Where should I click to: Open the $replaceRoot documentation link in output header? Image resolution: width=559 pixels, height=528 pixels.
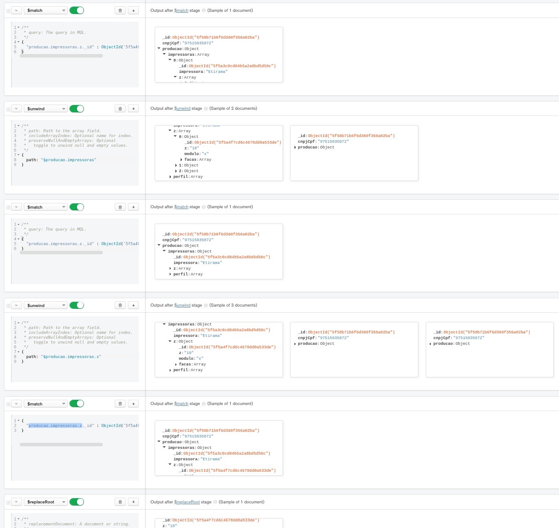coord(187,502)
